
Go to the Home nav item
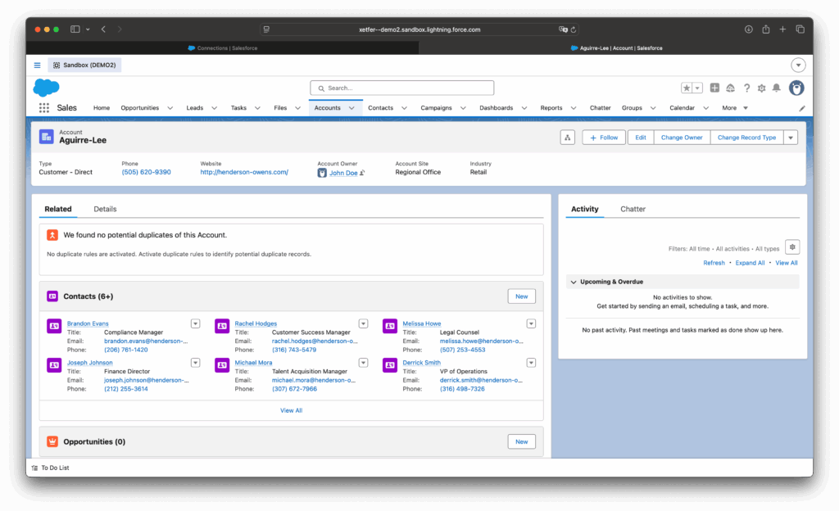102,108
